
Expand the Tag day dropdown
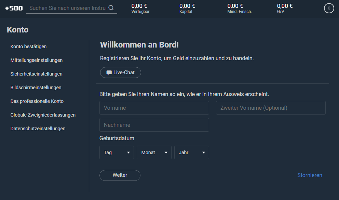tap(117, 152)
